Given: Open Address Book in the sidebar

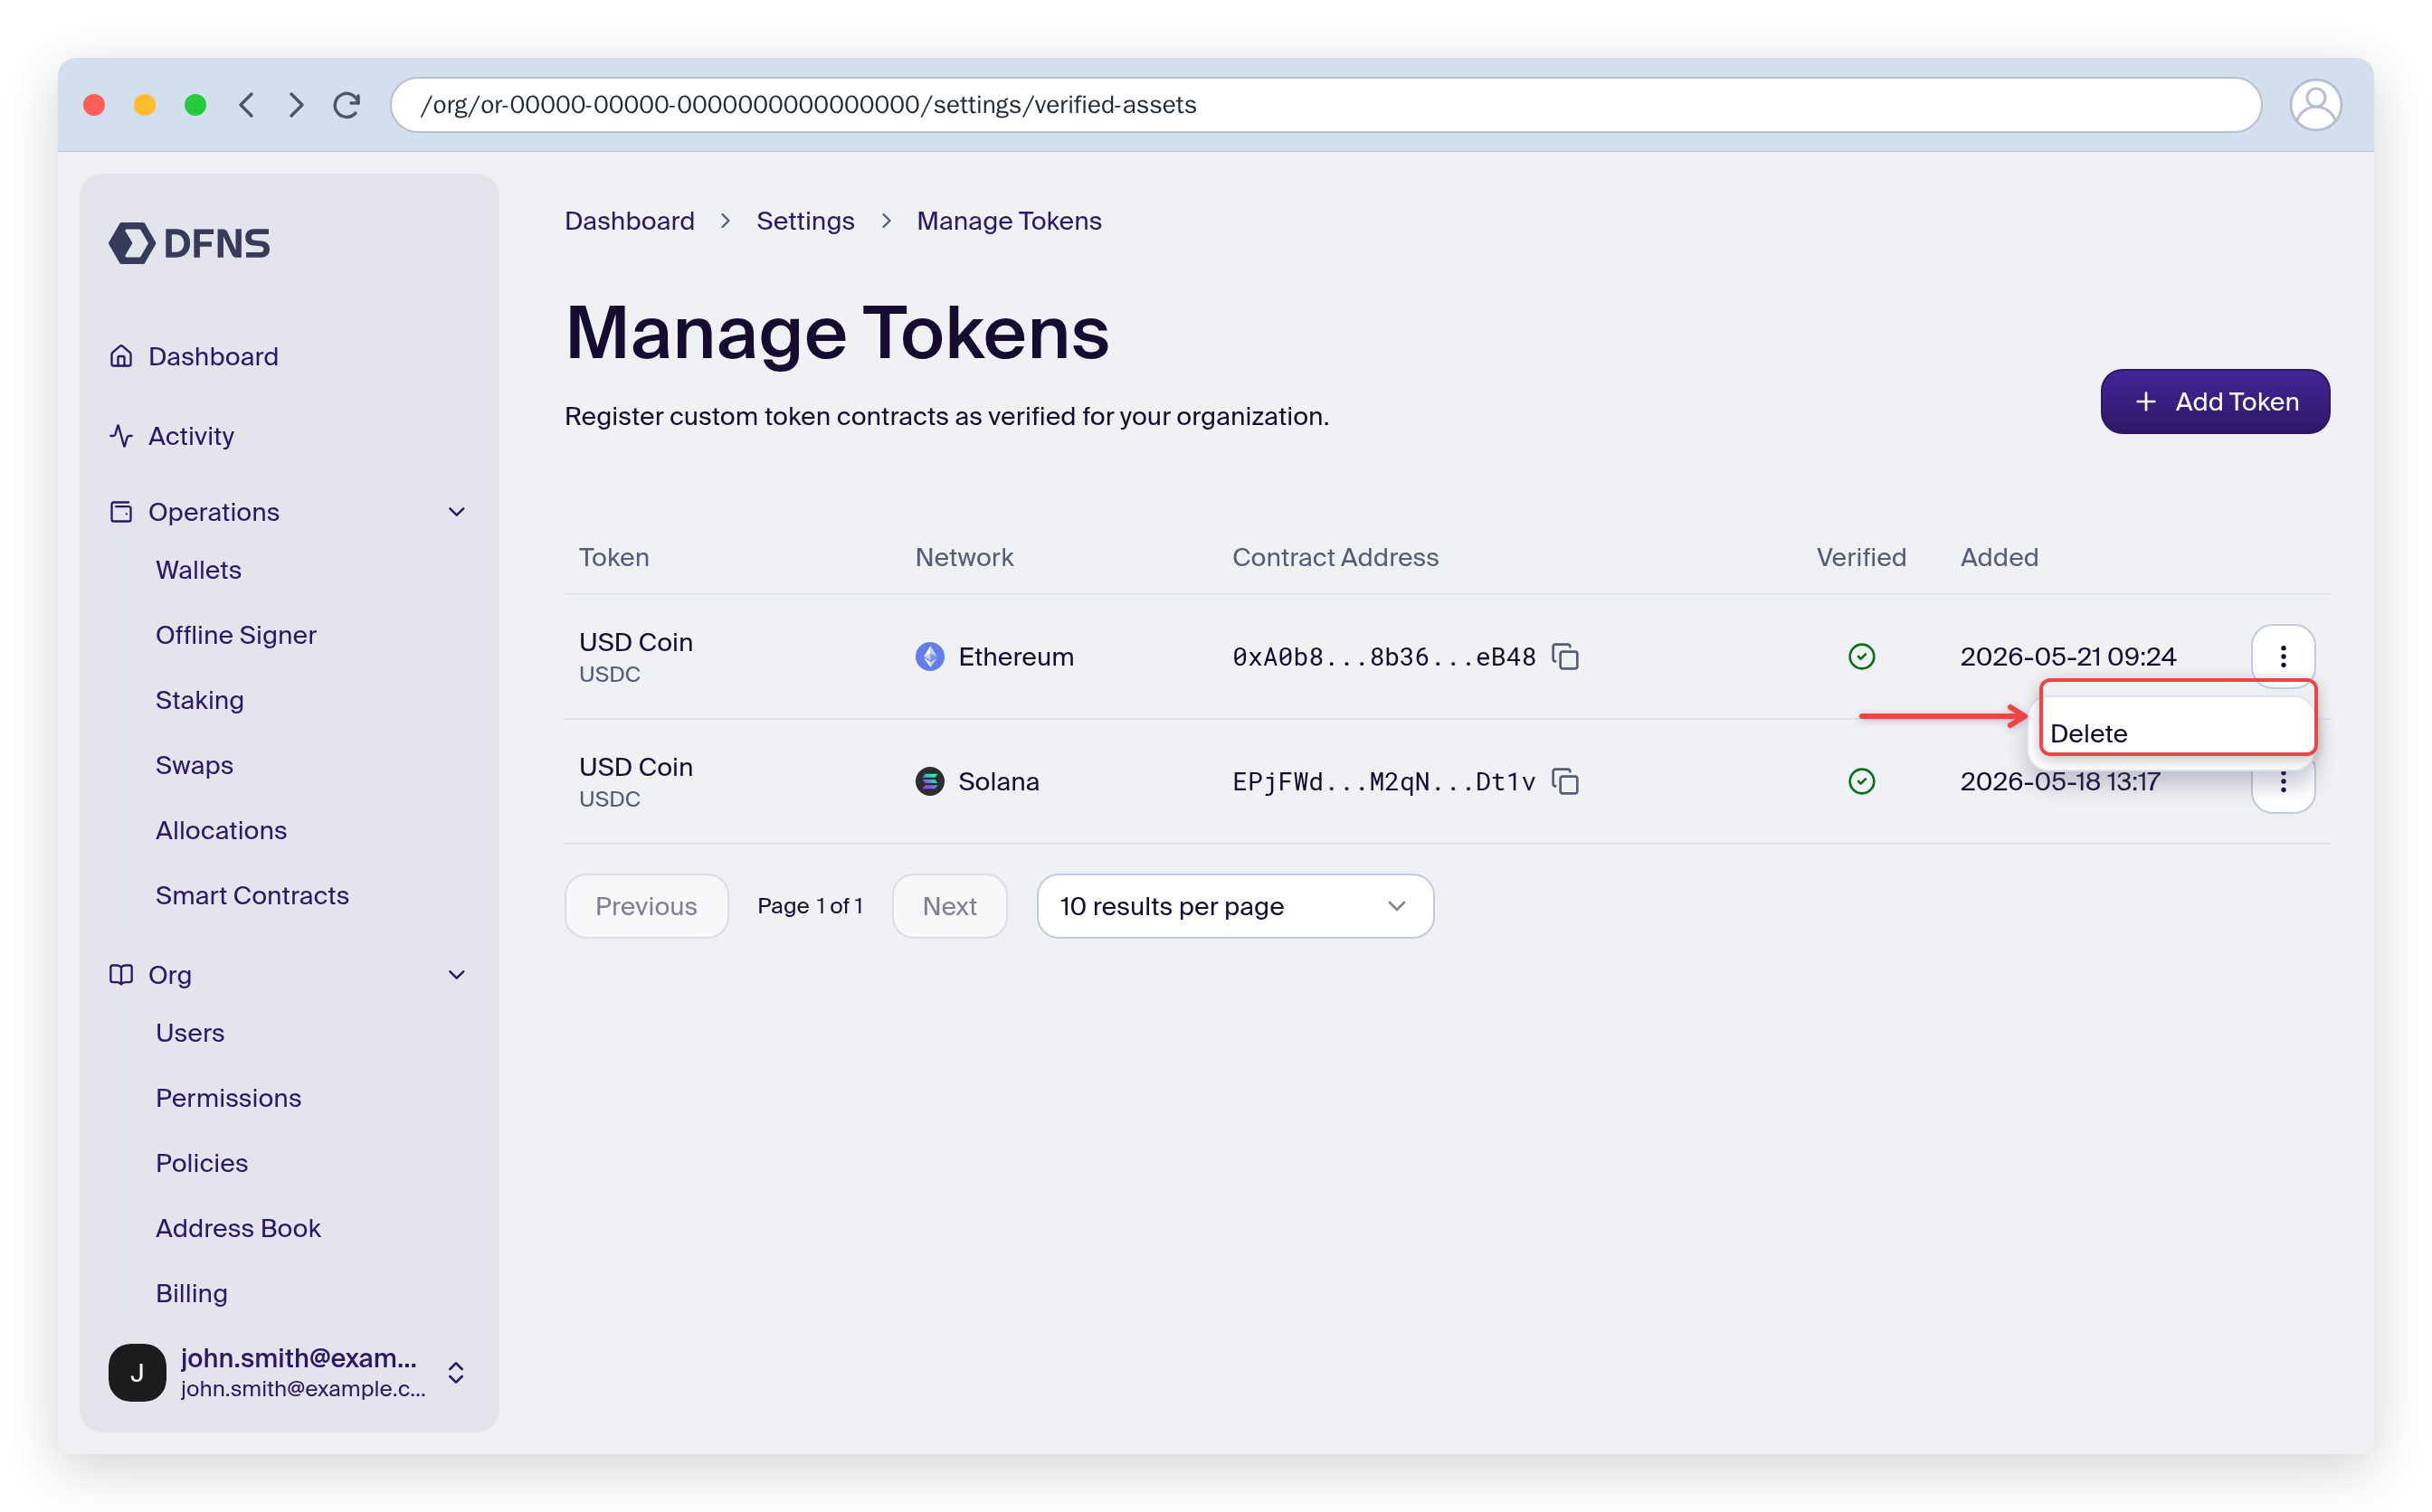Looking at the screenshot, I should 238,1228.
